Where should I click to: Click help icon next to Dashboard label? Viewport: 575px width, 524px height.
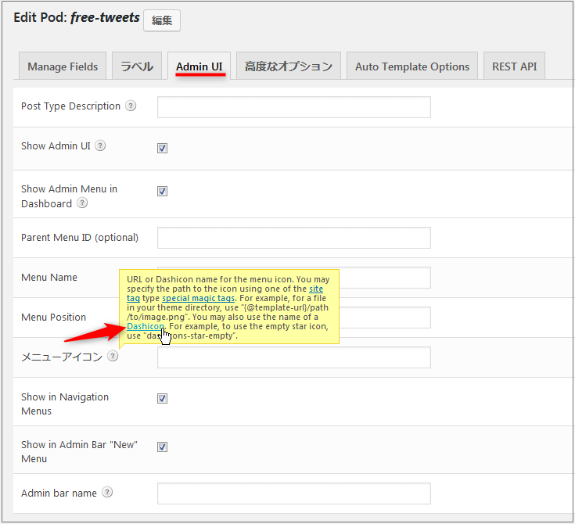coord(82,203)
